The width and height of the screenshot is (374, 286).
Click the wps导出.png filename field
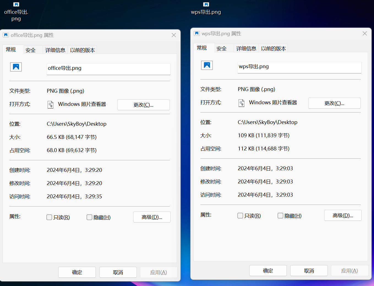click(299, 67)
